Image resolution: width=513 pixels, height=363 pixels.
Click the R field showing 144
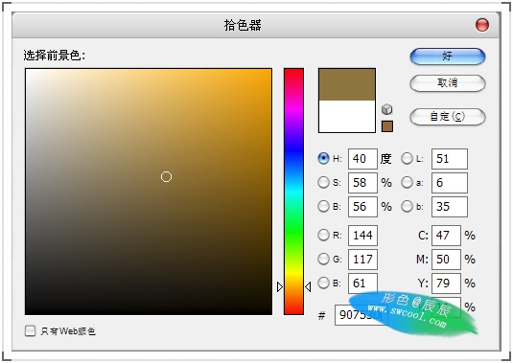[x=362, y=236]
